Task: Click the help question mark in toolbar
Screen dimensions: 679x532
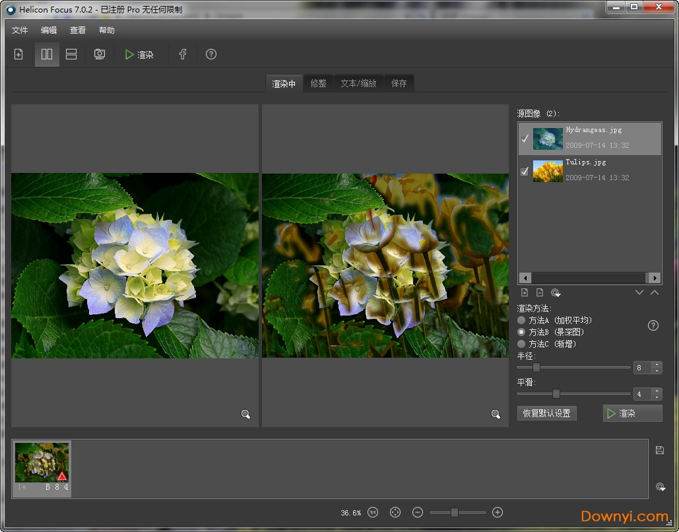Action: 211,55
